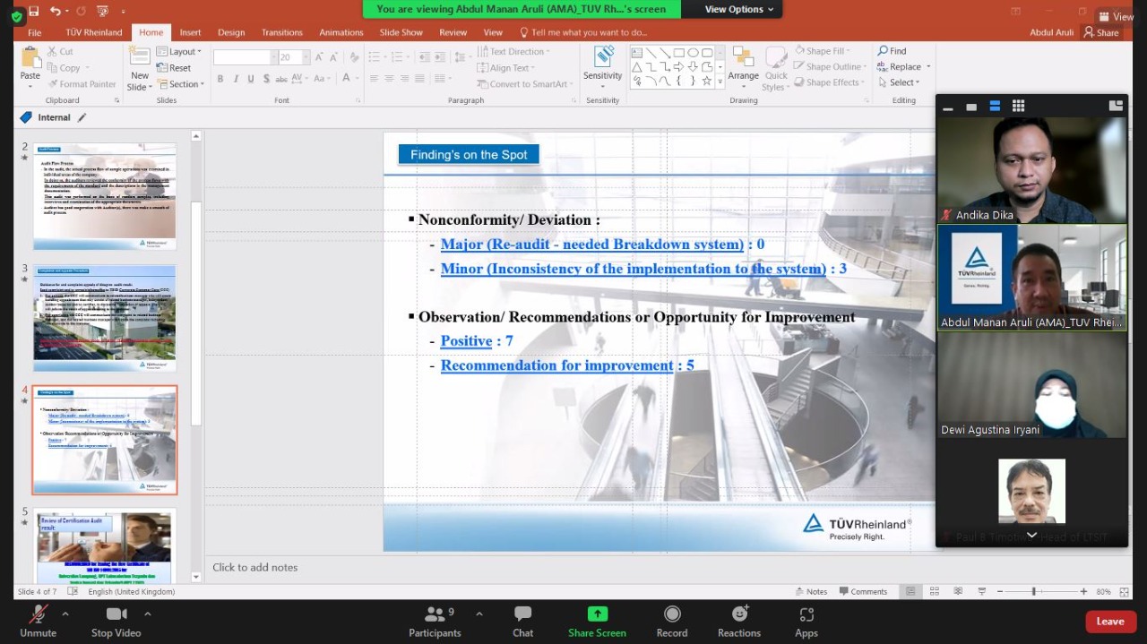Open the Design ribbon tab

click(x=231, y=32)
